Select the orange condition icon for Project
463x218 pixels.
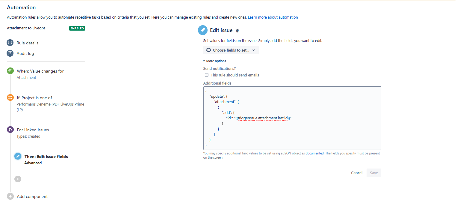tap(10, 98)
